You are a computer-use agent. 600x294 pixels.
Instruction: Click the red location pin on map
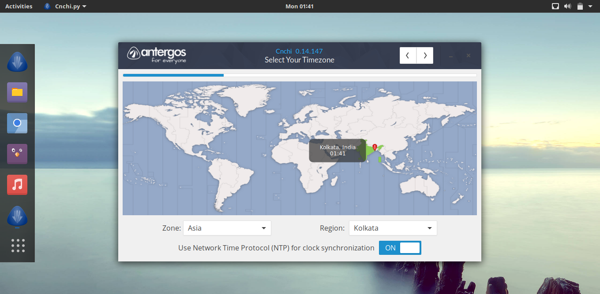[375, 147]
